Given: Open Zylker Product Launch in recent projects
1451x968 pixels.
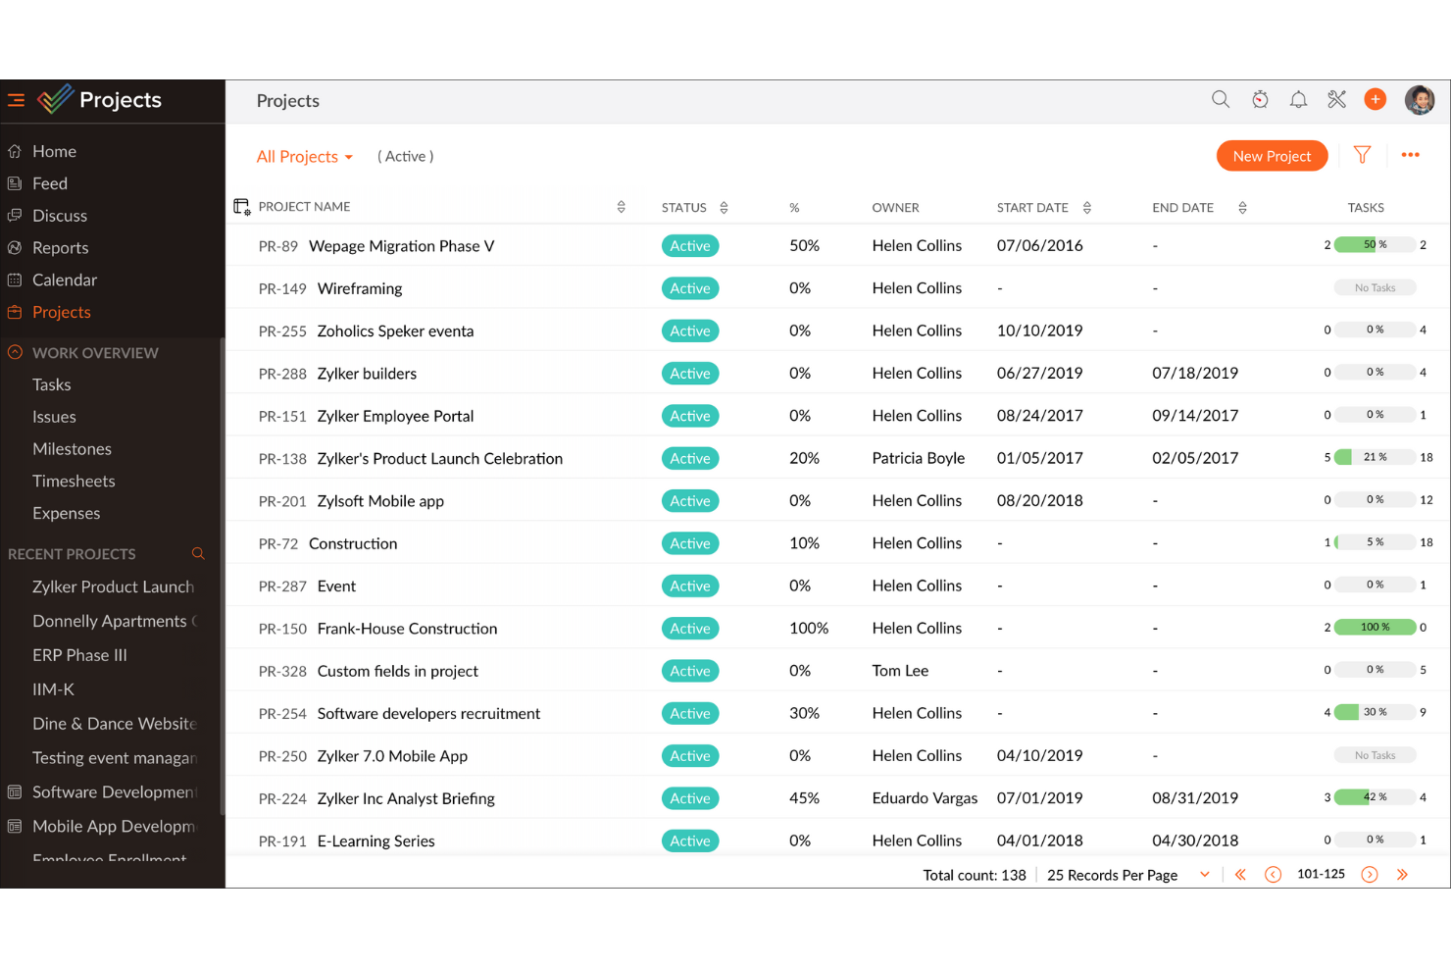Looking at the screenshot, I should (113, 586).
